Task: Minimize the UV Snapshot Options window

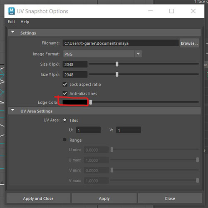Action: (x=151, y=11)
